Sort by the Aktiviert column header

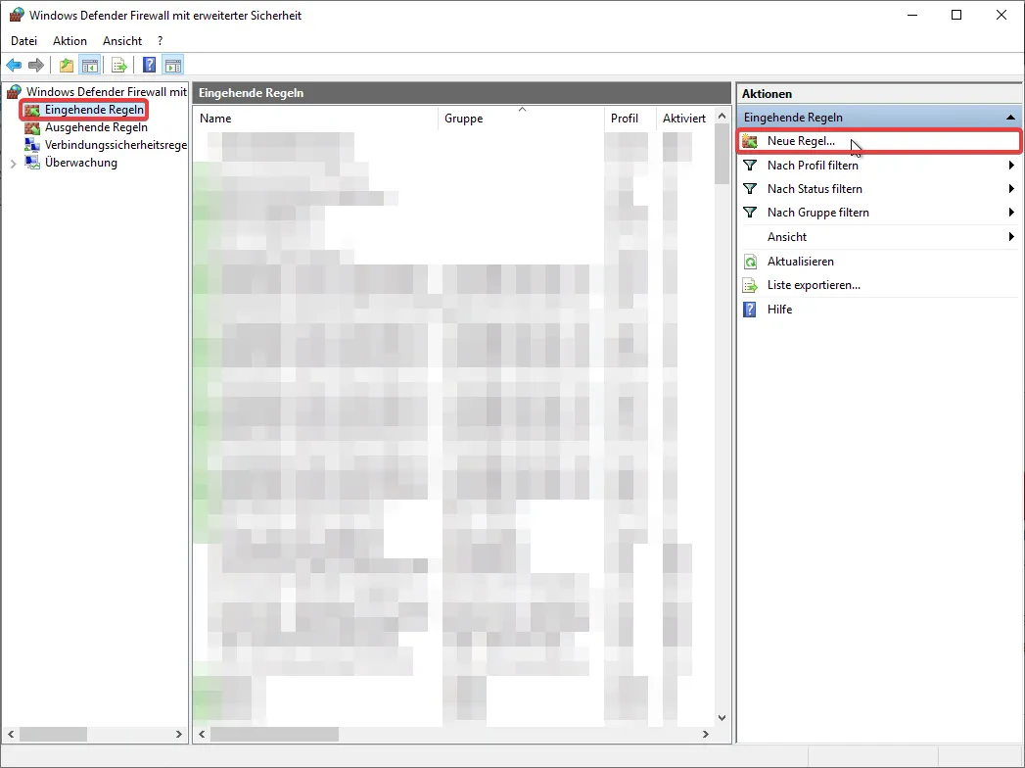tap(683, 119)
